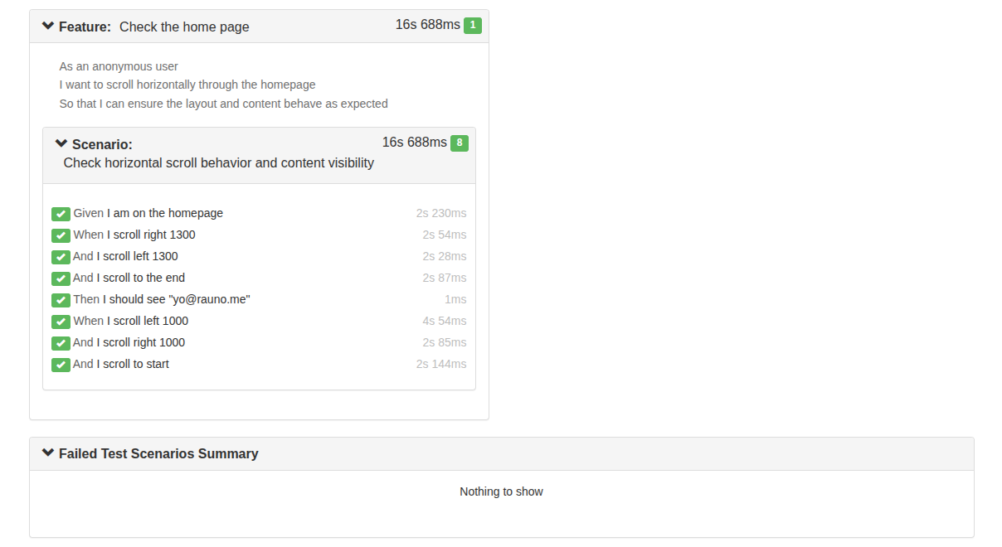Click check icon beside scroll right 1300
The width and height of the screenshot is (1002, 547).
61,235
